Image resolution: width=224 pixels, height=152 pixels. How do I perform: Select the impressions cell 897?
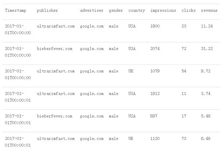(154, 116)
